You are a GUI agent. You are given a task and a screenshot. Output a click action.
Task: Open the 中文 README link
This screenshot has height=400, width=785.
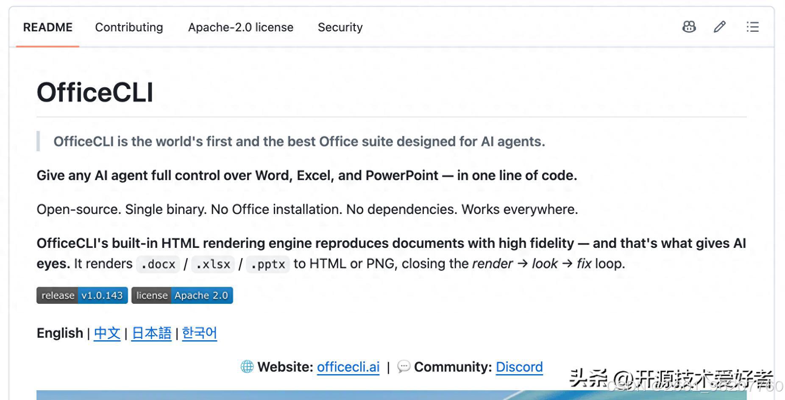(107, 333)
